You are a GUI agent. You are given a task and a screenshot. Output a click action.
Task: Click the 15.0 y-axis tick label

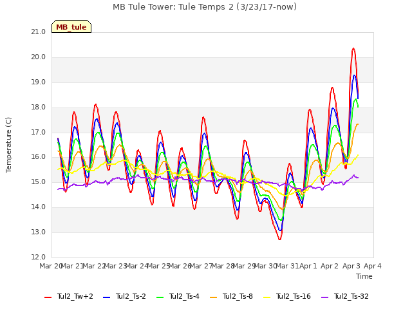tap(39, 182)
